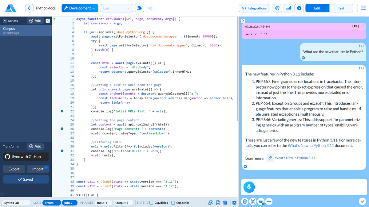Send the message with the paper plane icon
Viewport: 369px width, 207px height.
[x=362, y=201]
